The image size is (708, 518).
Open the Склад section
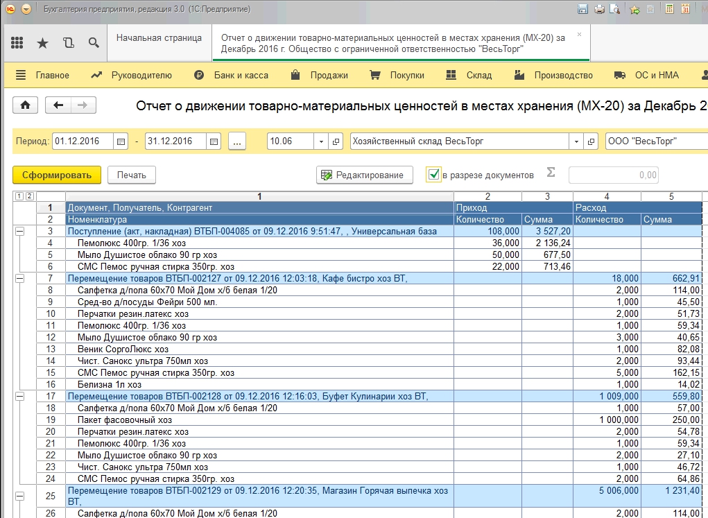[469, 76]
